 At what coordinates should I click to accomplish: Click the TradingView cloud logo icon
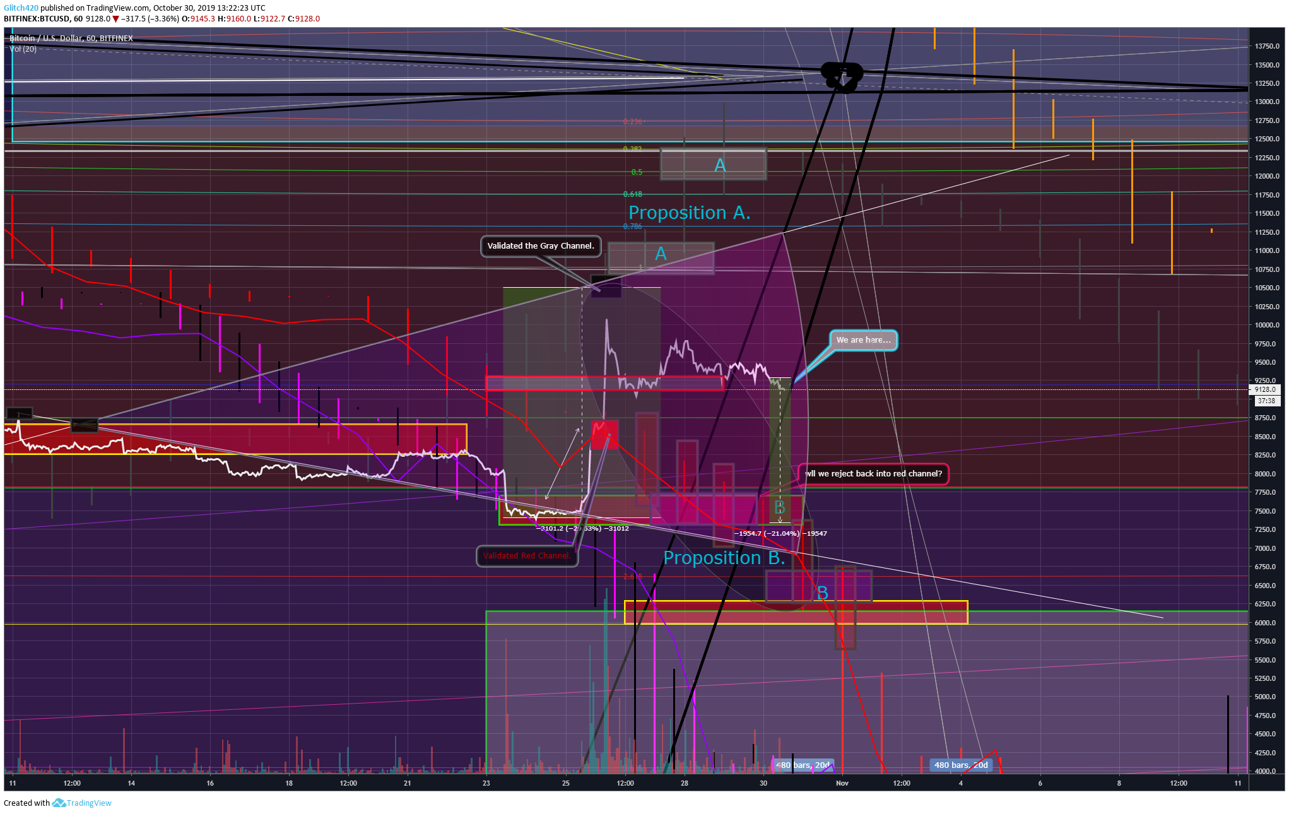click(59, 803)
